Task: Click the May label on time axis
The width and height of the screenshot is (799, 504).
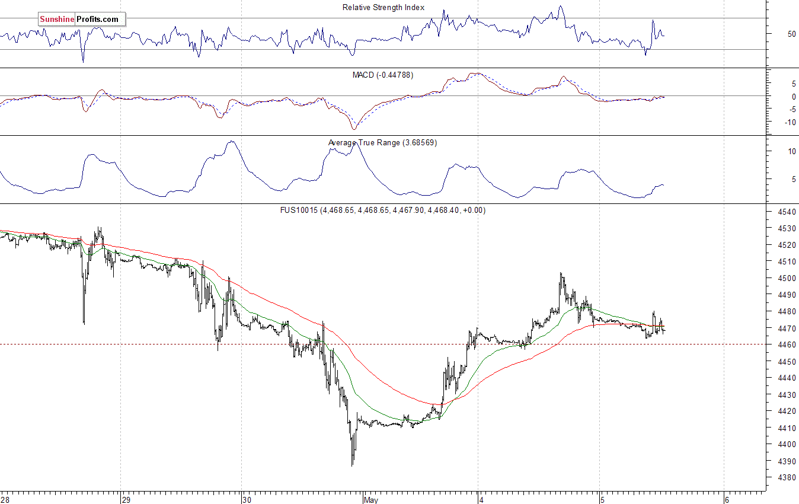Action: point(372,500)
